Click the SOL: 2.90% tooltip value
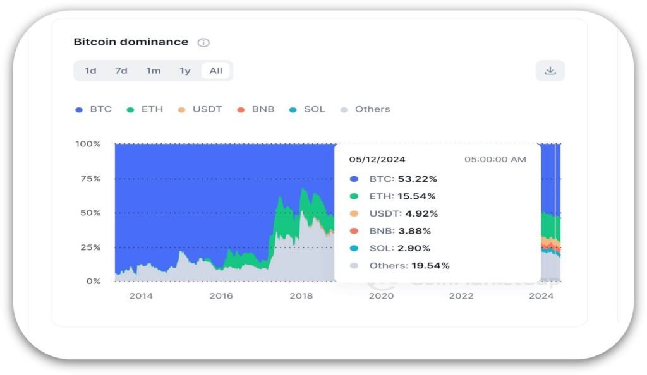The height and width of the screenshot is (375, 647). [399, 248]
